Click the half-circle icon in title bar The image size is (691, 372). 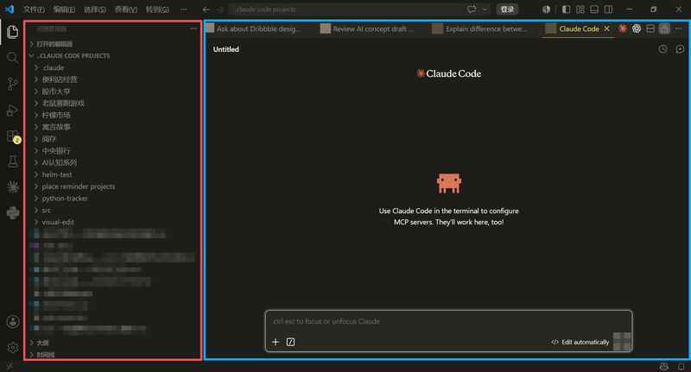[x=547, y=9]
